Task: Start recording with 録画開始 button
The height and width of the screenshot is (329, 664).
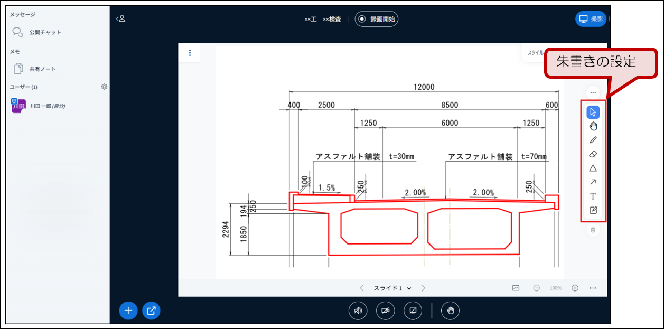Action: [377, 19]
